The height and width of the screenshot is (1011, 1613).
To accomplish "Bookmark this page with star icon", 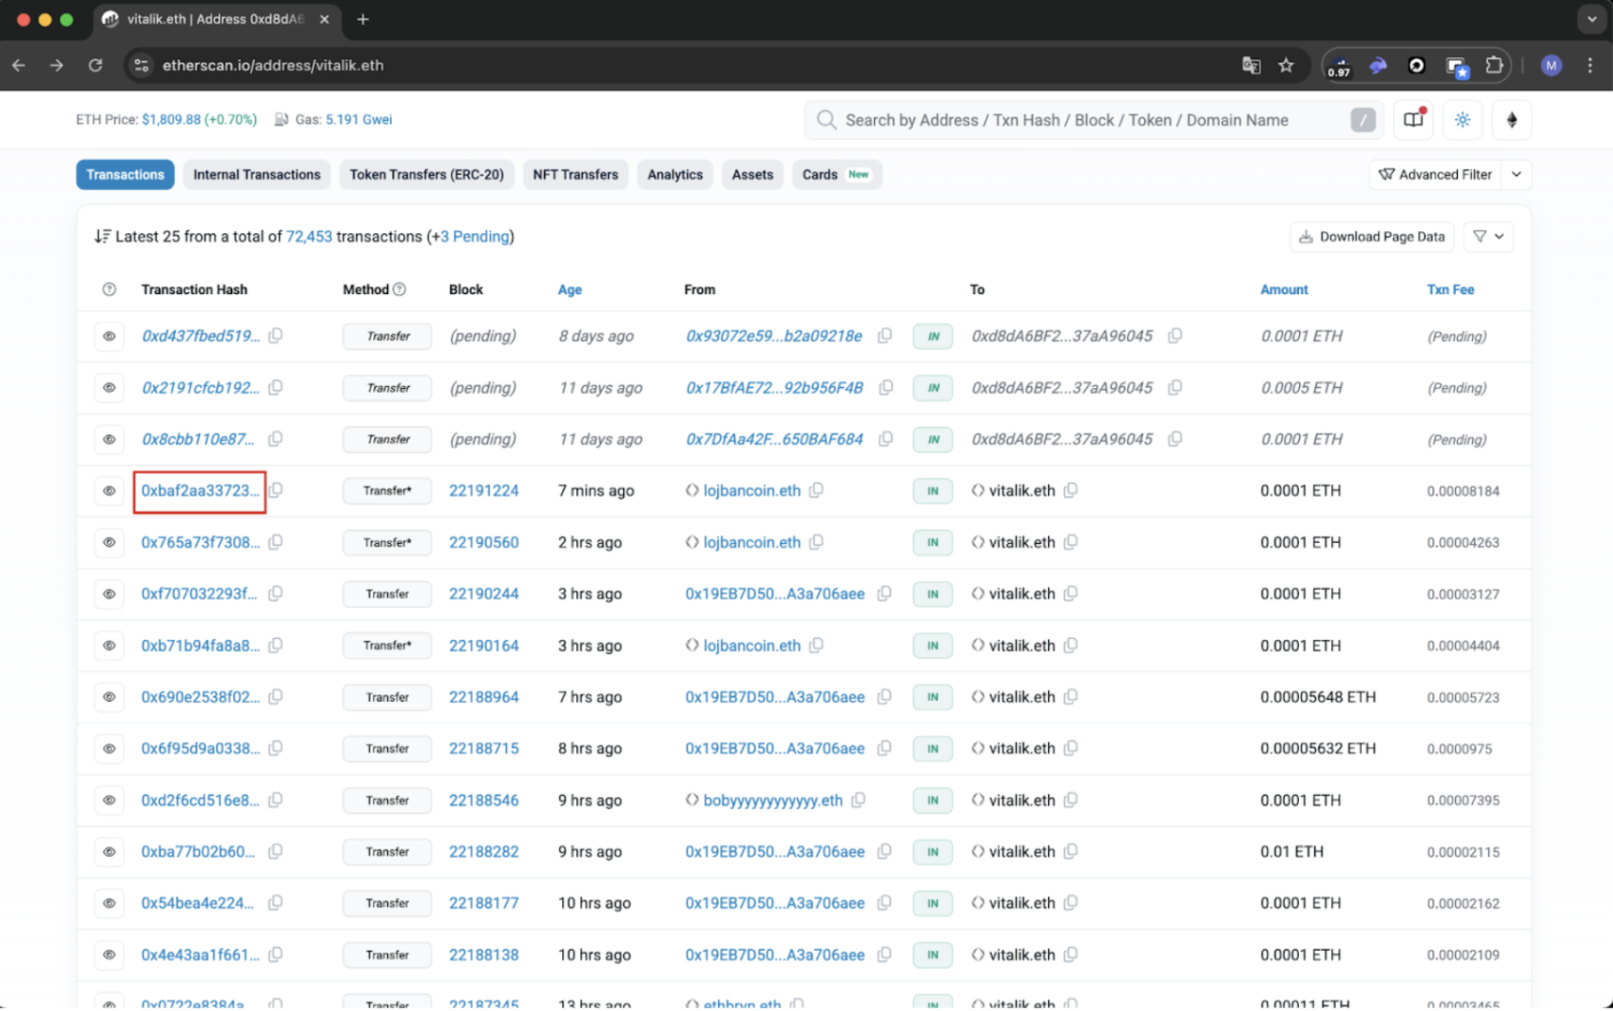I will 1287,65.
